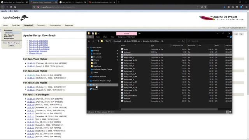The width and height of the screenshot is (249, 140).
Task: Switch to java jdk Google Search tab
Action: coord(73,2)
